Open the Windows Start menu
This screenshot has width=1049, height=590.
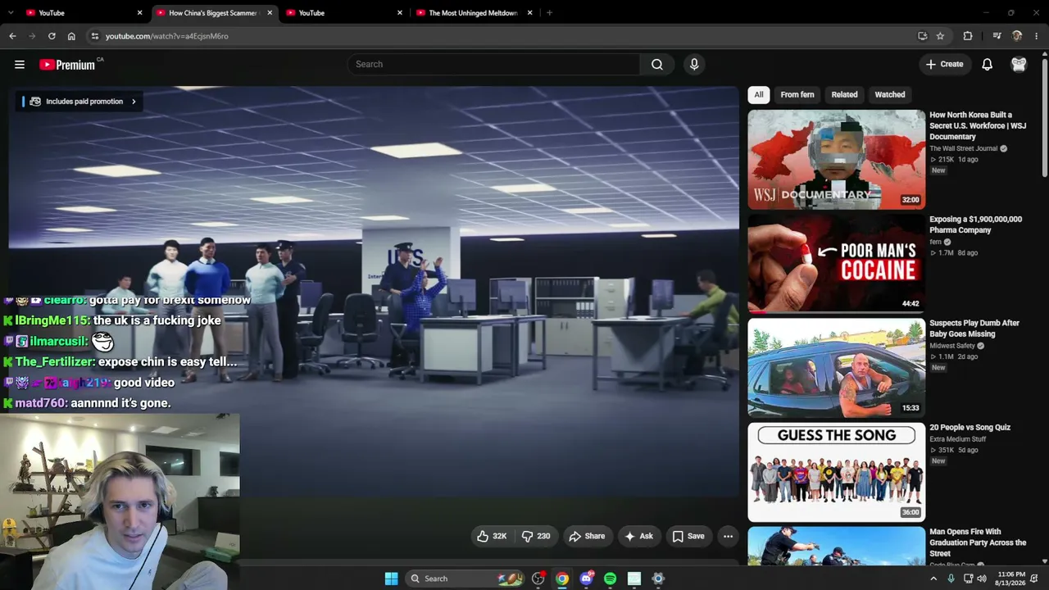click(x=392, y=579)
